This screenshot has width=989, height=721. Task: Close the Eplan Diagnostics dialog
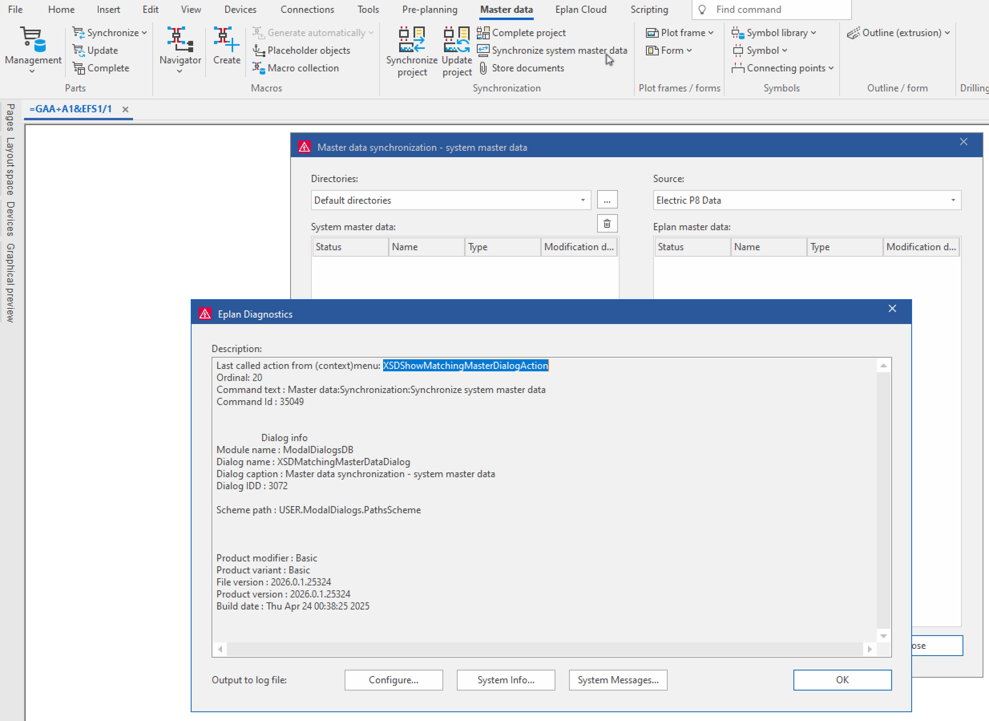click(x=892, y=308)
